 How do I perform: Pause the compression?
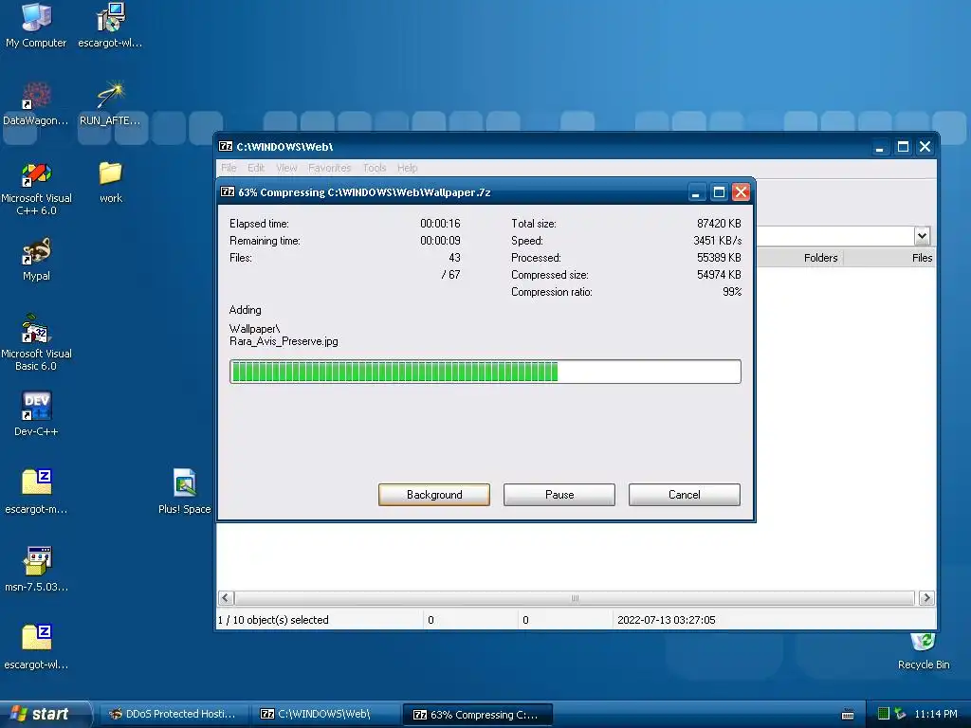559,495
